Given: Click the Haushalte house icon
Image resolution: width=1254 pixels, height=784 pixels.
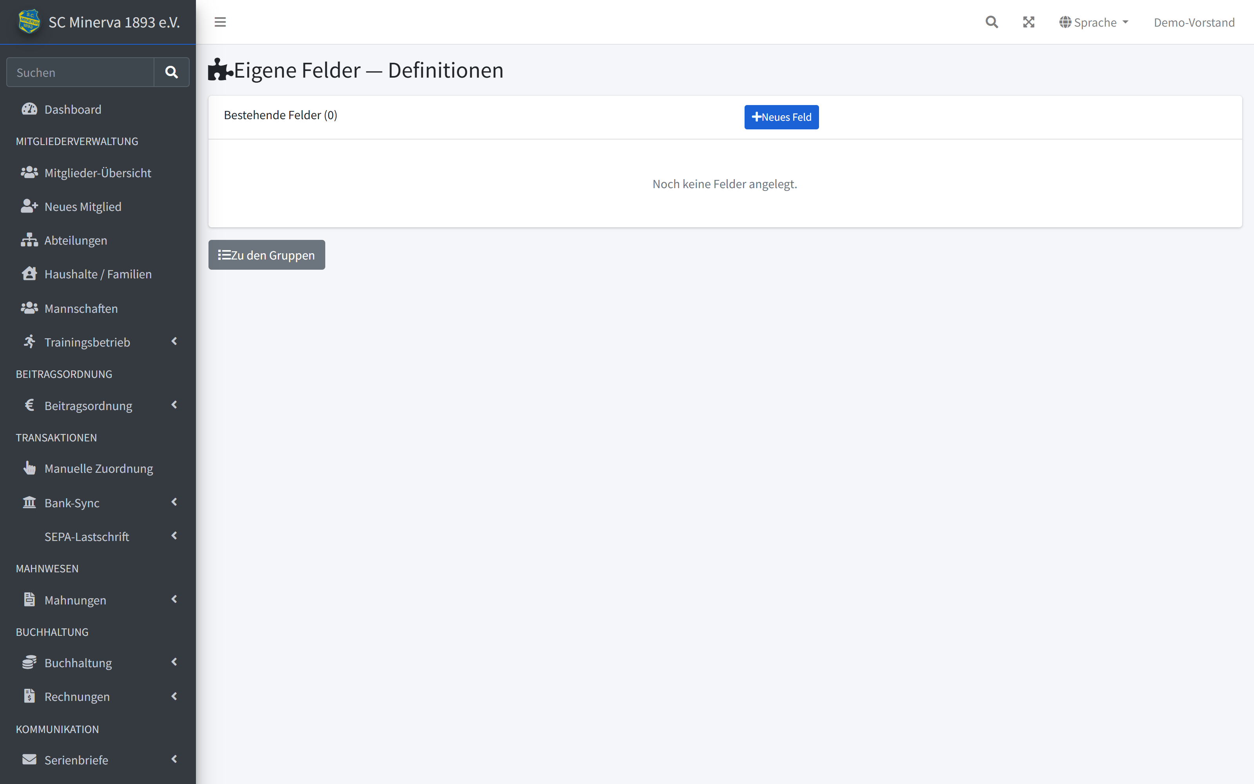Looking at the screenshot, I should click(x=29, y=273).
